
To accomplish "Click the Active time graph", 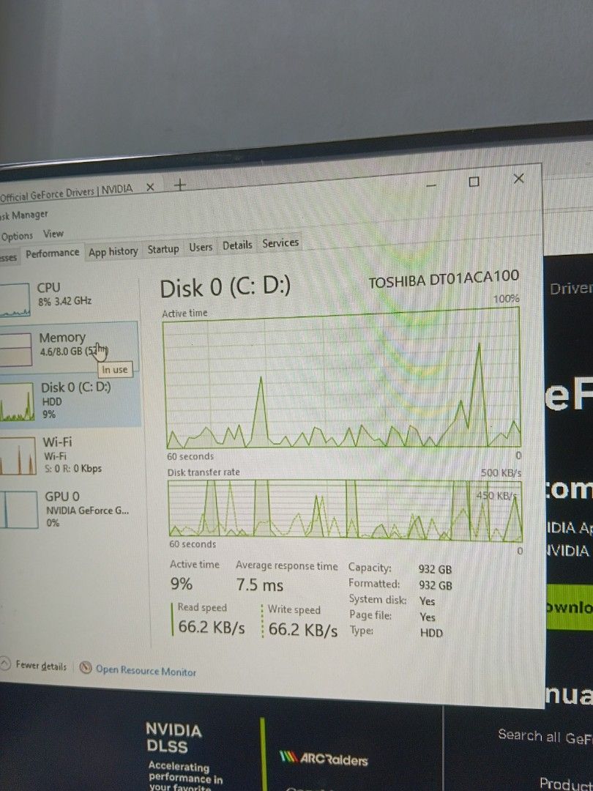I will (x=341, y=378).
